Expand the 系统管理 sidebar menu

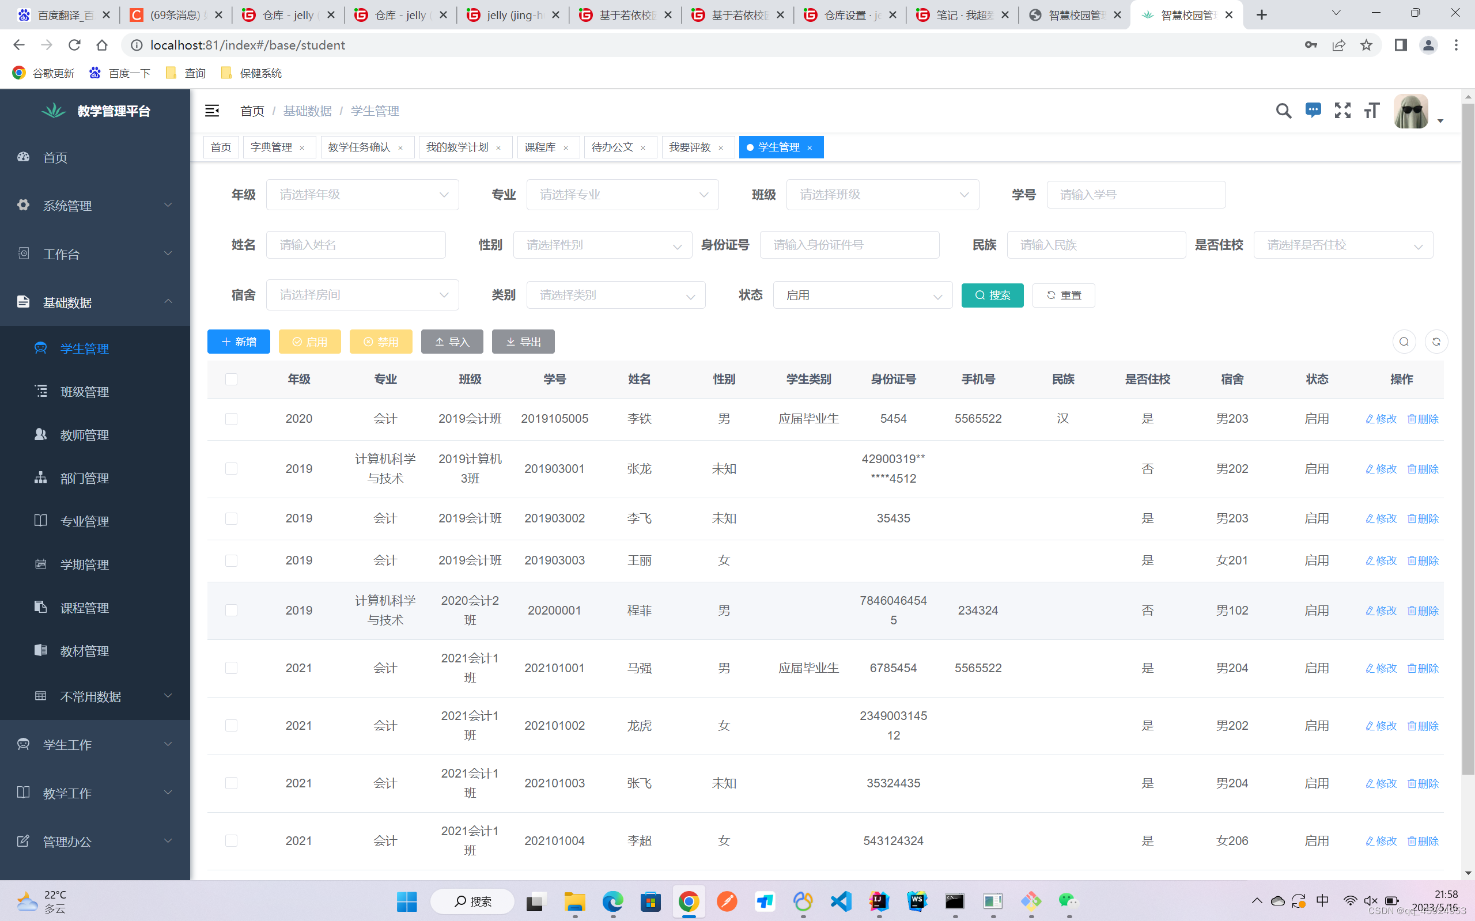95,205
